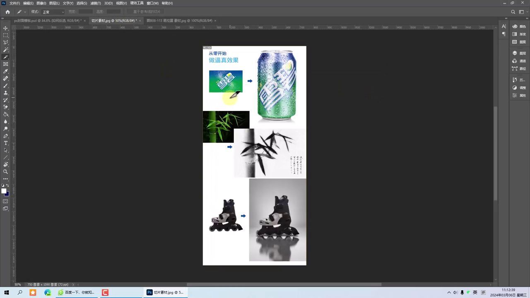Select the Spot Healing Brush tool
The width and height of the screenshot is (530, 298).
[x=6, y=78]
